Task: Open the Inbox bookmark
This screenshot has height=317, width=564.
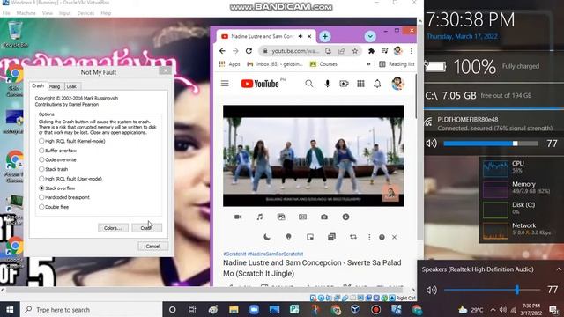Action: point(275,64)
